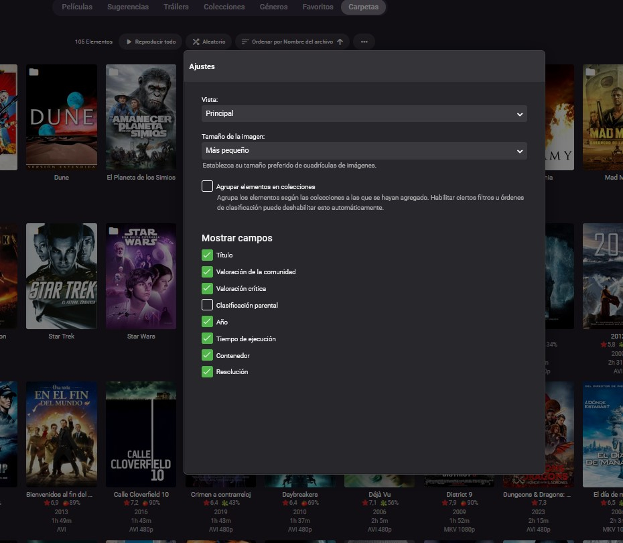Click year 2016 under Calle Cloverfield 10
The height and width of the screenshot is (543, 623).
[141, 512]
